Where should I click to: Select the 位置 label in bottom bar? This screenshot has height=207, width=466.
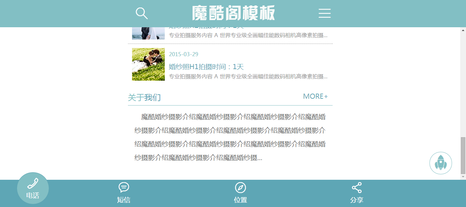tap(241, 200)
